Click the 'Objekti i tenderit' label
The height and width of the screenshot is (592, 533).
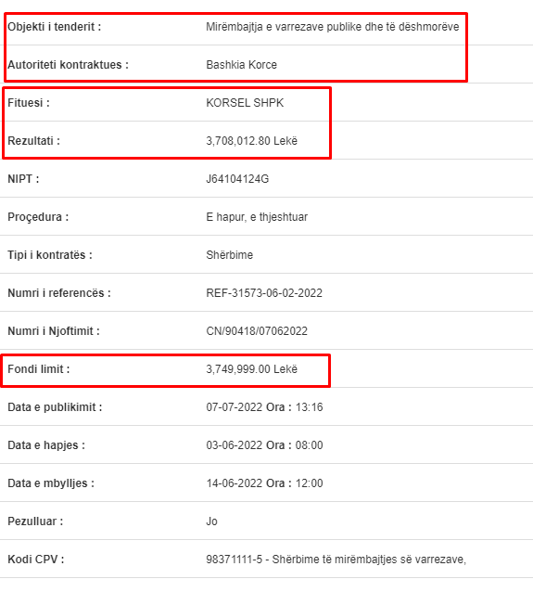click(x=55, y=27)
